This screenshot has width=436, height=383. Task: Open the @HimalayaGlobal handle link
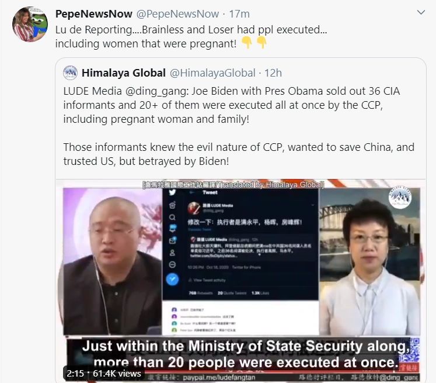coord(212,73)
